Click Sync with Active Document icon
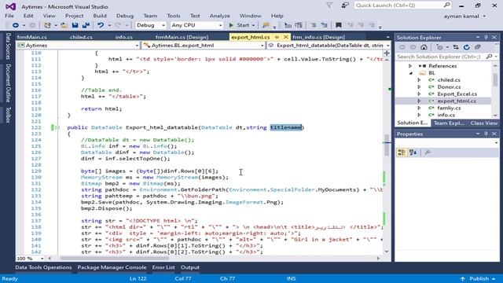 (456, 47)
